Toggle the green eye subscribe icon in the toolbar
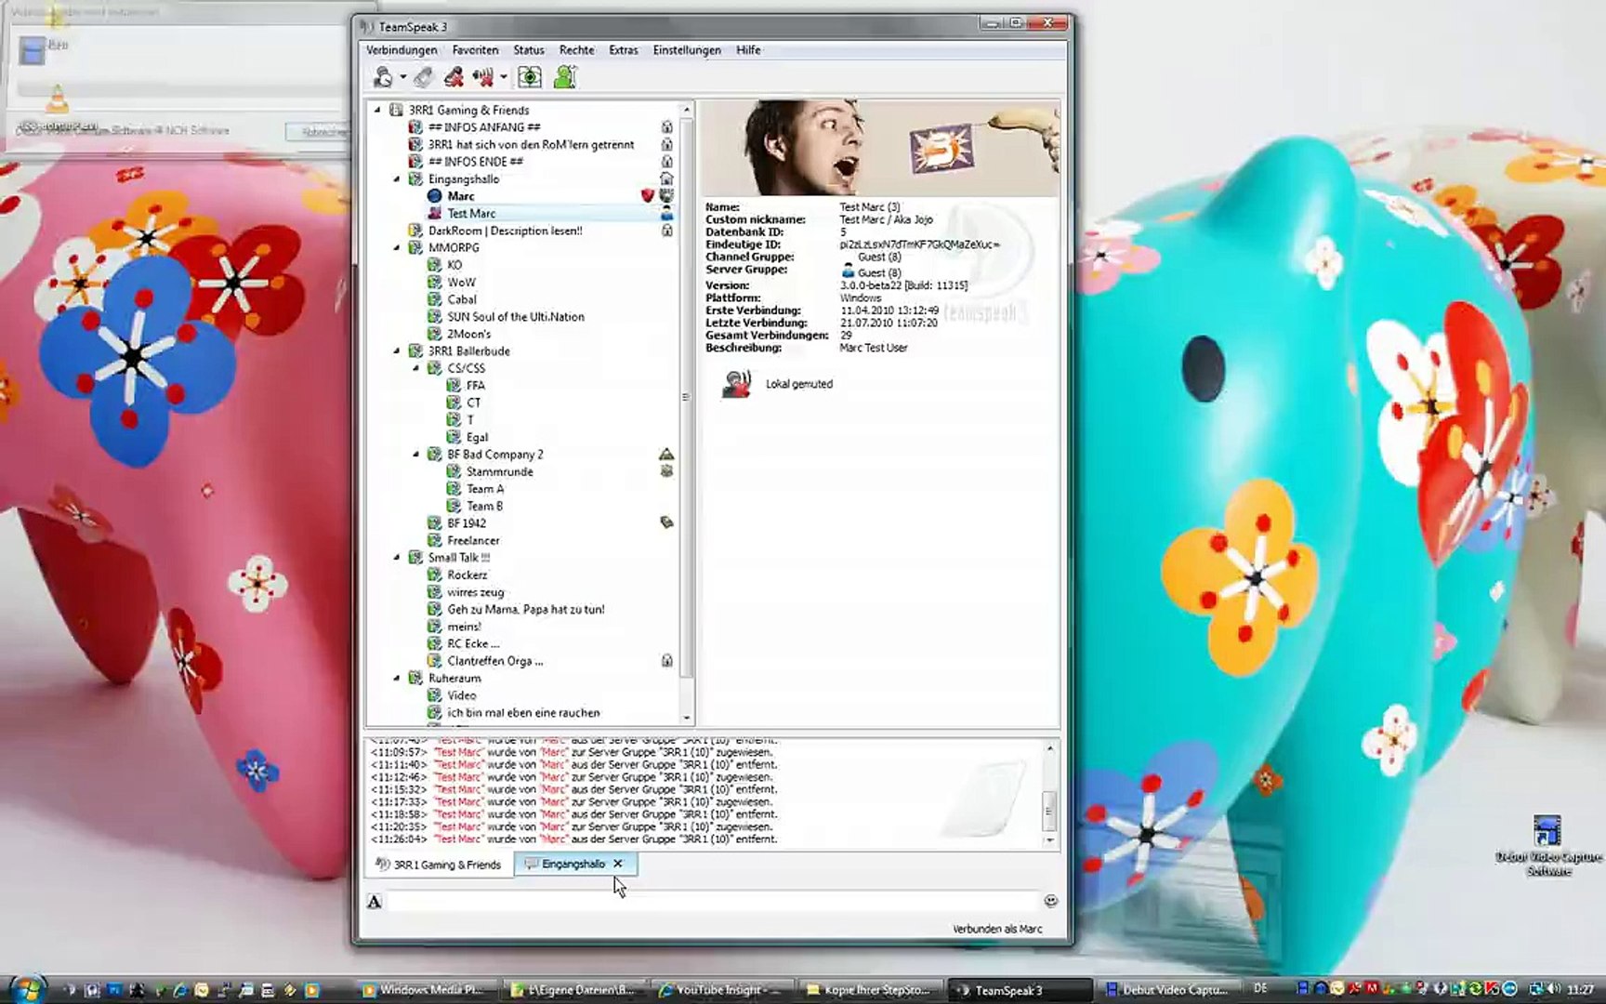1606x1004 pixels. (530, 77)
